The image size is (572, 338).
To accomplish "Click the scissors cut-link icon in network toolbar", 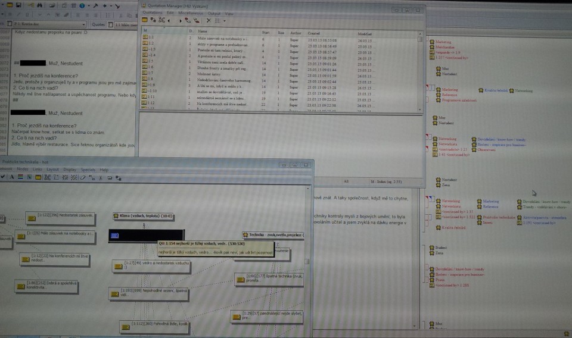I will [x=101, y=178].
